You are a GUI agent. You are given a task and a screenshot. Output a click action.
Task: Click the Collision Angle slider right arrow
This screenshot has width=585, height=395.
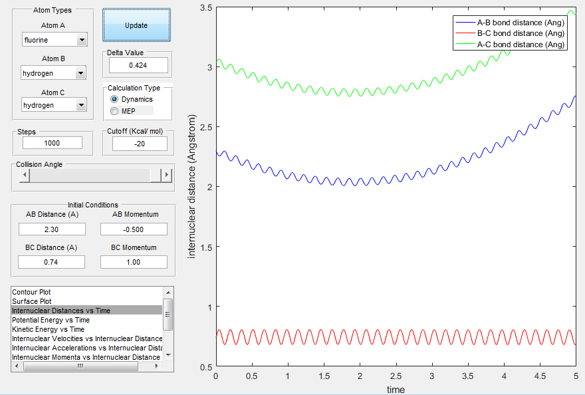(x=167, y=175)
